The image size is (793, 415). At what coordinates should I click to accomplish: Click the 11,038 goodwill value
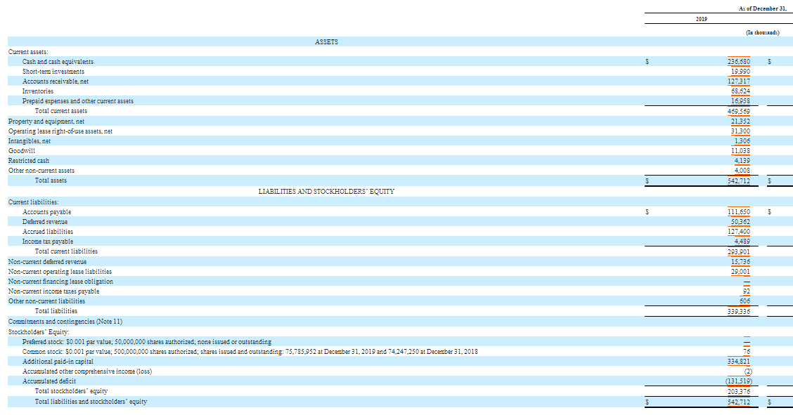(740, 151)
